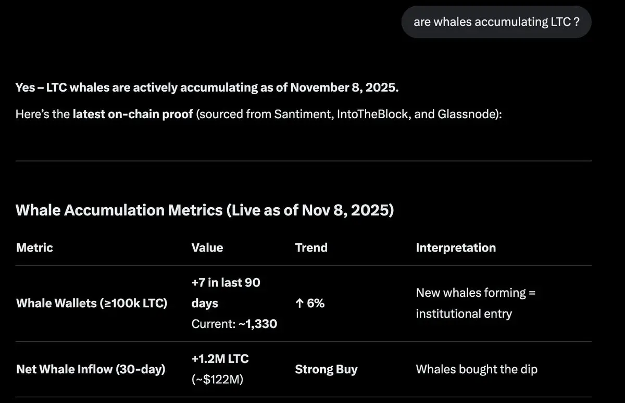Click the 'are whales accumulating LTC ?' message bubble
Image resolution: width=625 pixels, height=403 pixels.
coord(496,22)
